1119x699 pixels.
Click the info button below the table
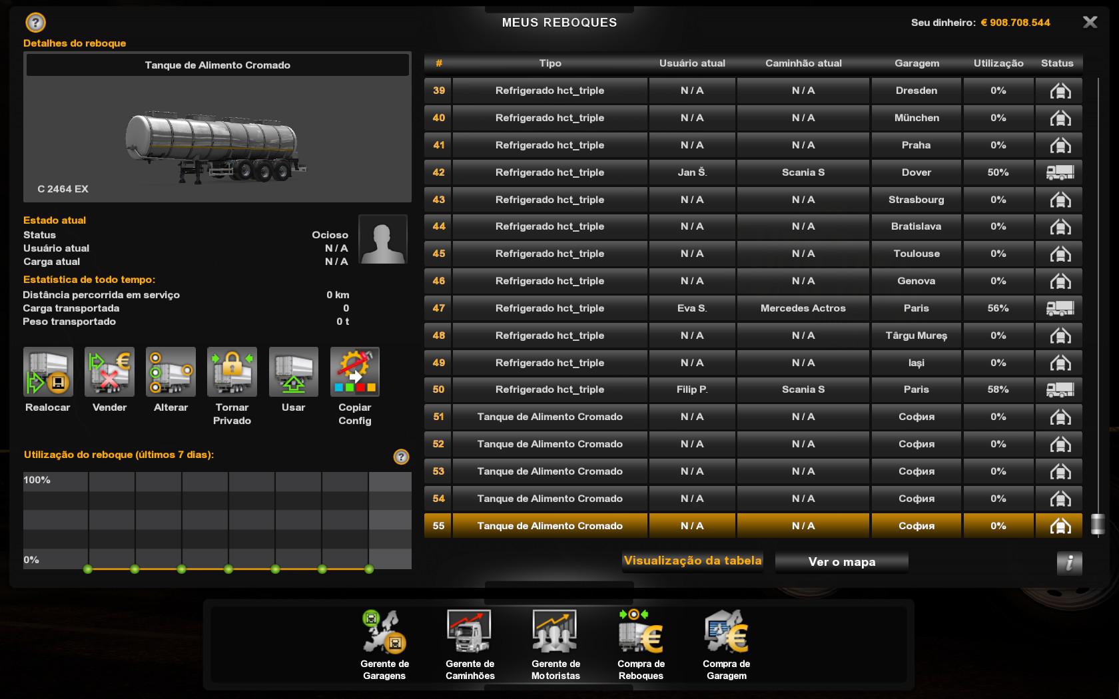pos(1069,563)
